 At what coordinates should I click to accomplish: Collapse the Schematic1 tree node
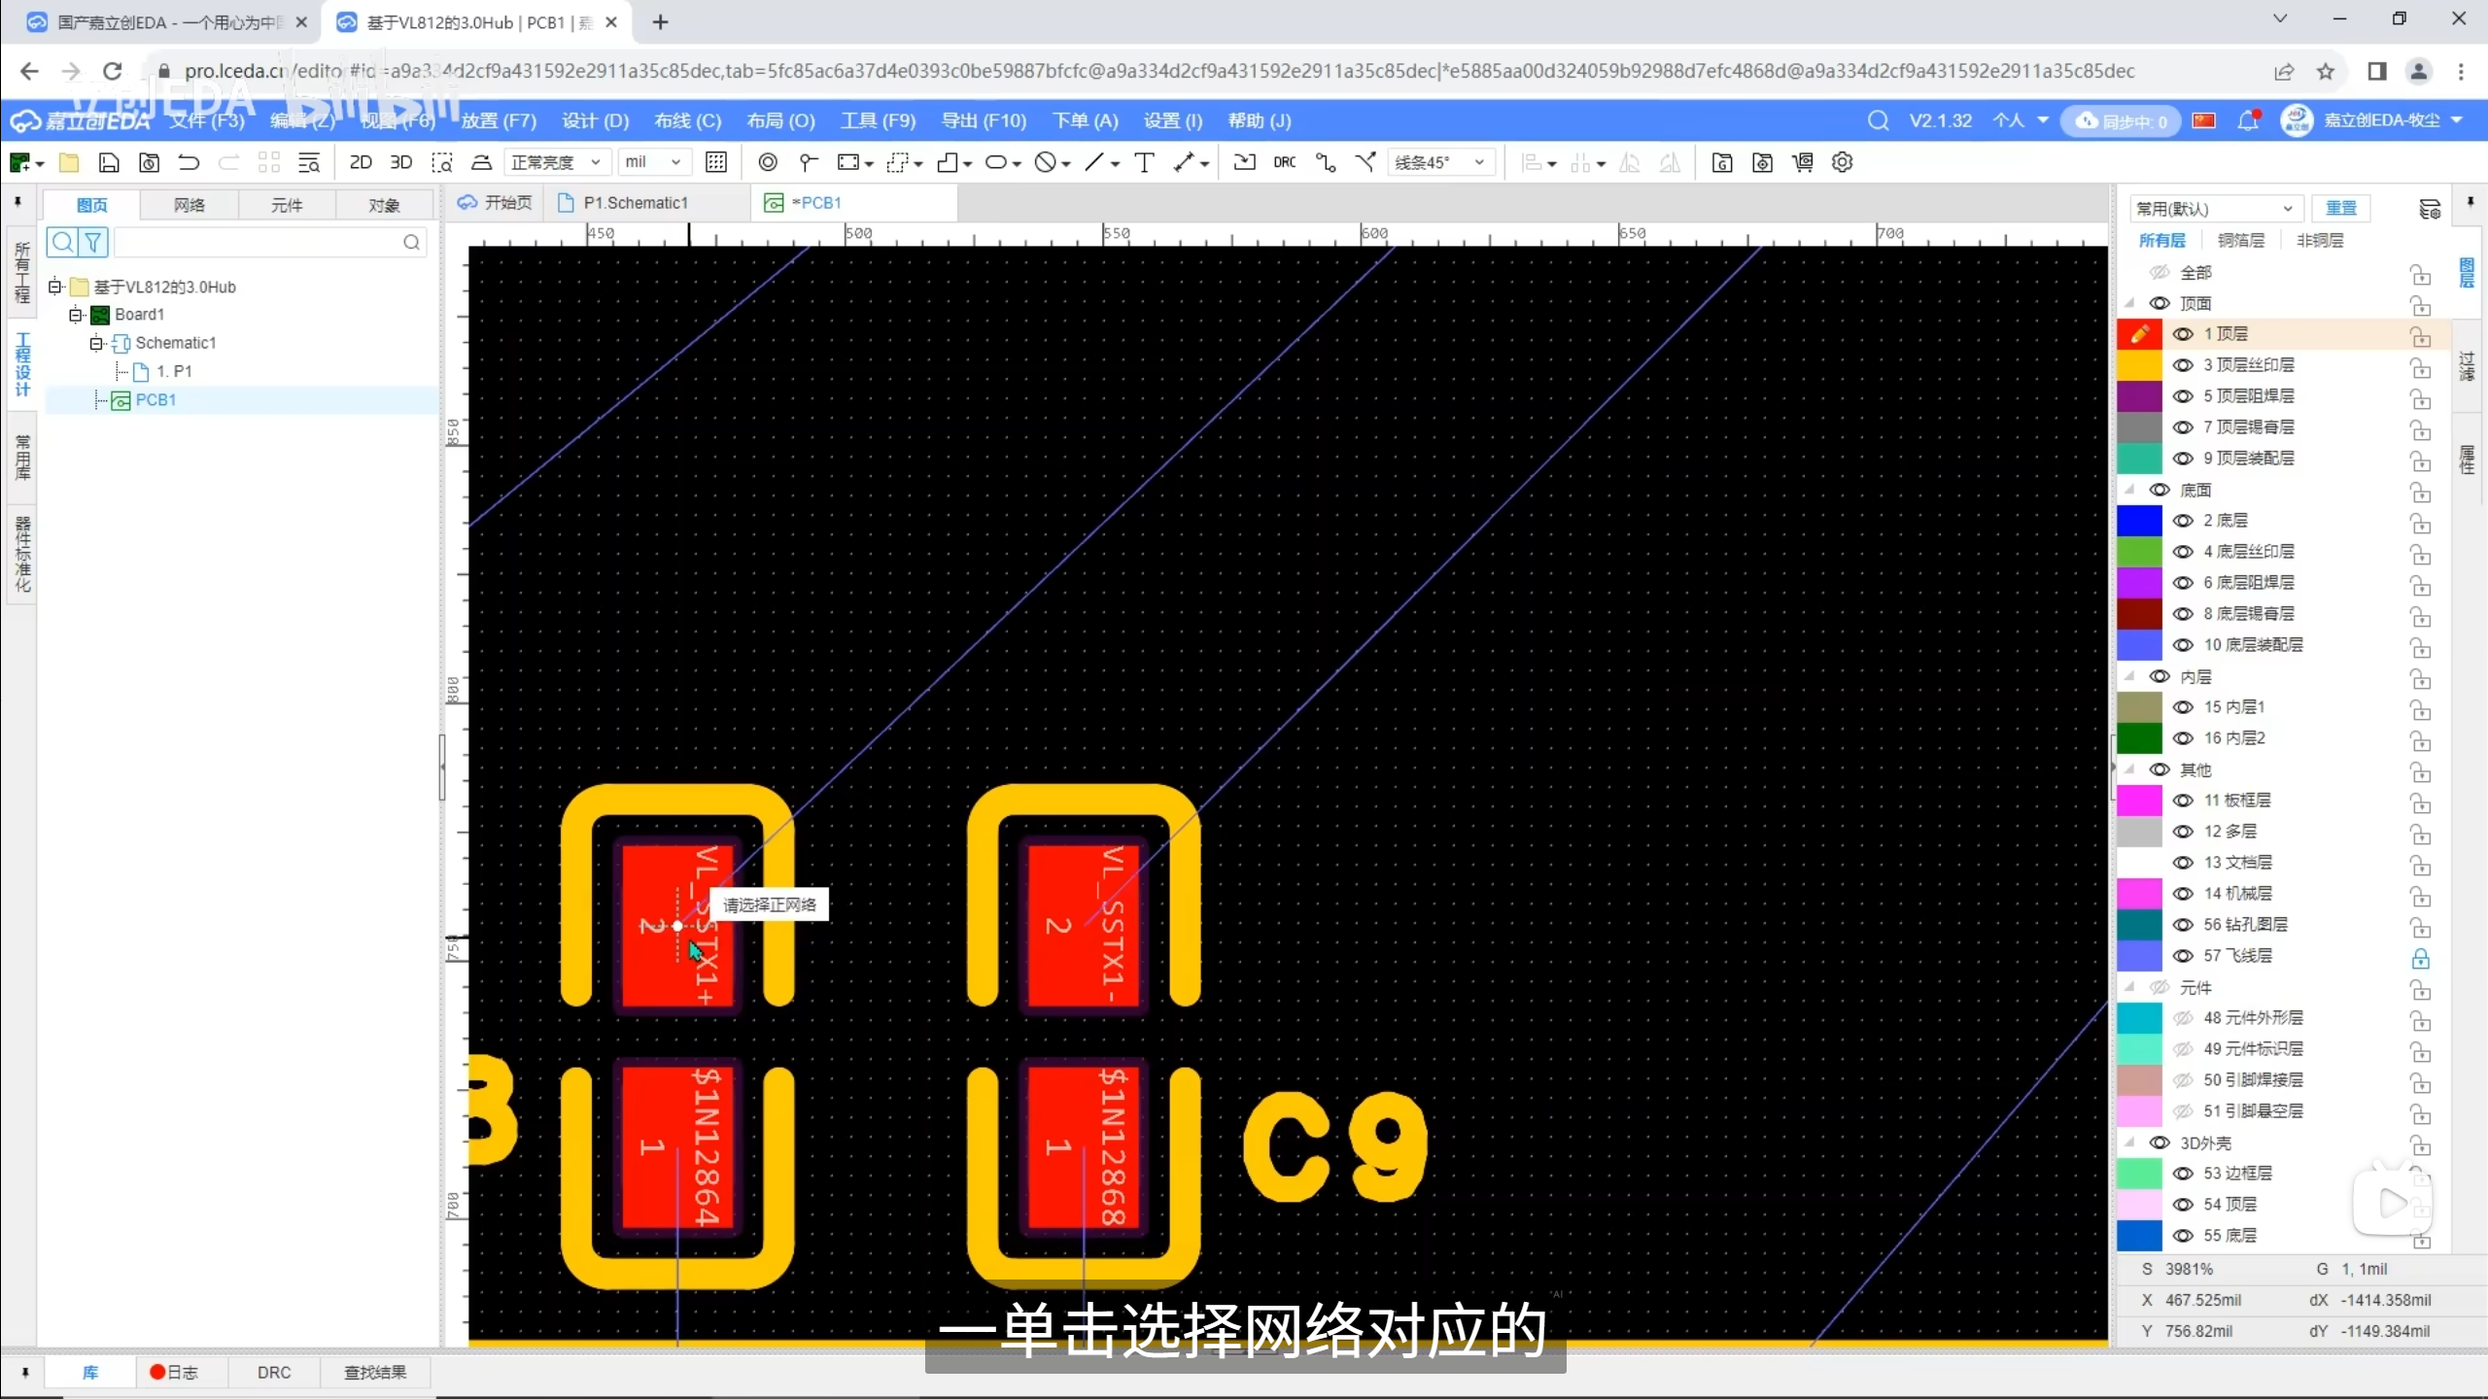pos(96,343)
